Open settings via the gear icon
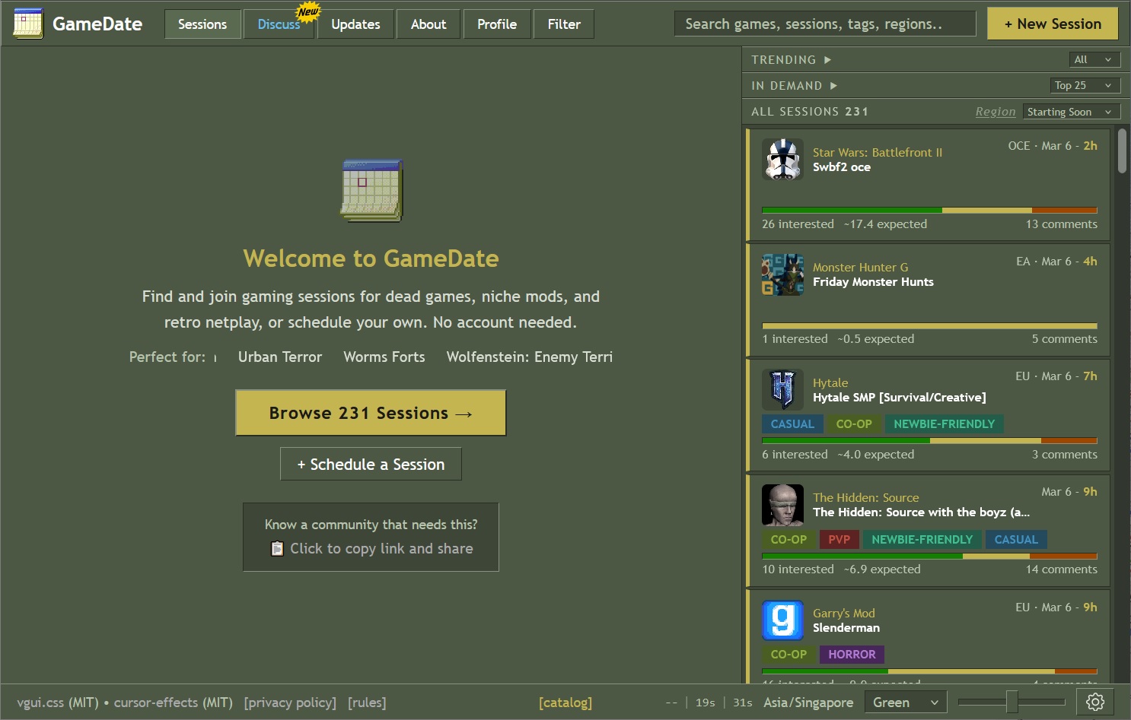The width and height of the screenshot is (1131, 720). (1096, 702)
